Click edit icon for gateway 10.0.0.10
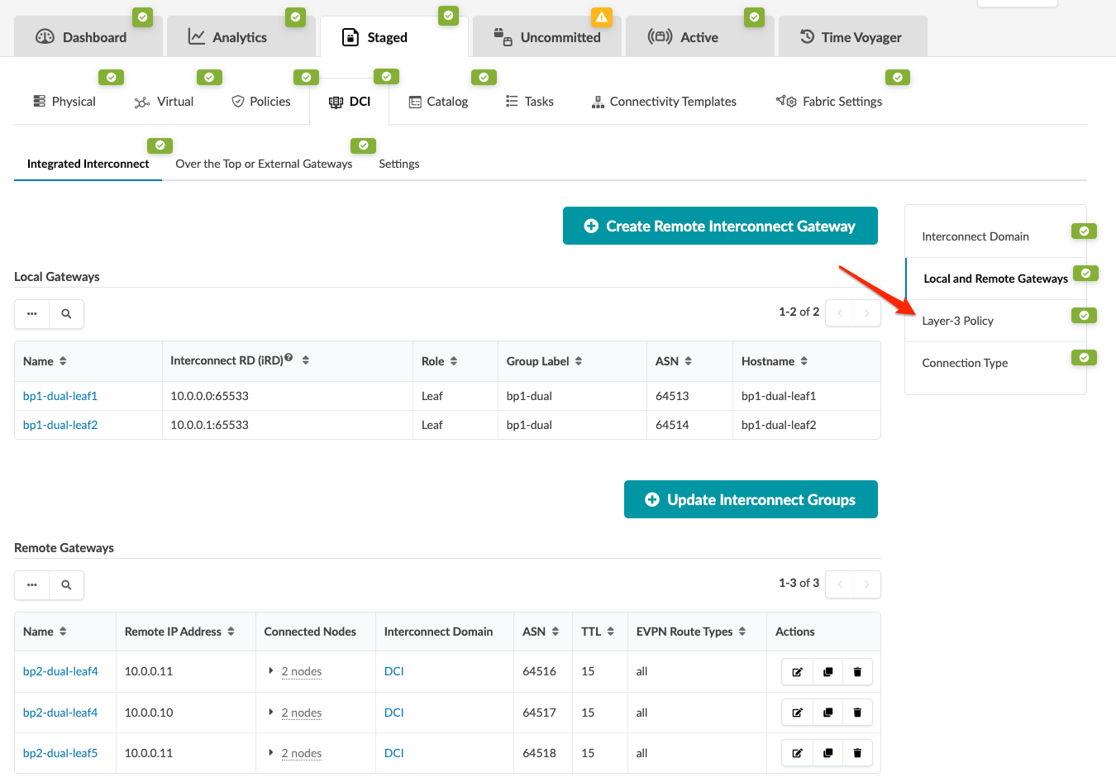The height and width of the screenshot is (782, 1116). 797,713
